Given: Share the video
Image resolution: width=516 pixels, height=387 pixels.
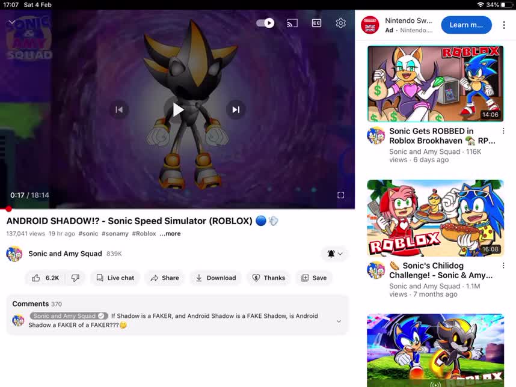Looking at the screenshot, I should click(x=165, y=278).
